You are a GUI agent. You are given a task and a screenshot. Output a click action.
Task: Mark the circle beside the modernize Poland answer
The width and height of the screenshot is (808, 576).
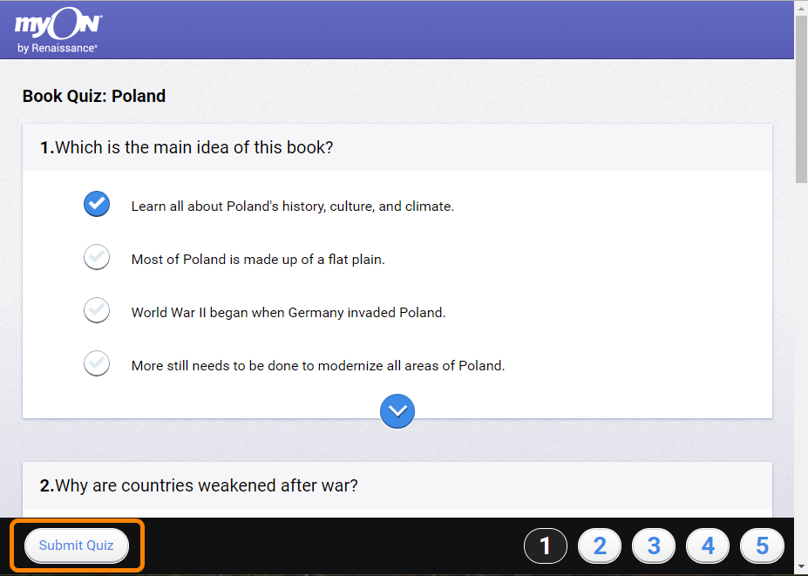[x=97, y=363]
